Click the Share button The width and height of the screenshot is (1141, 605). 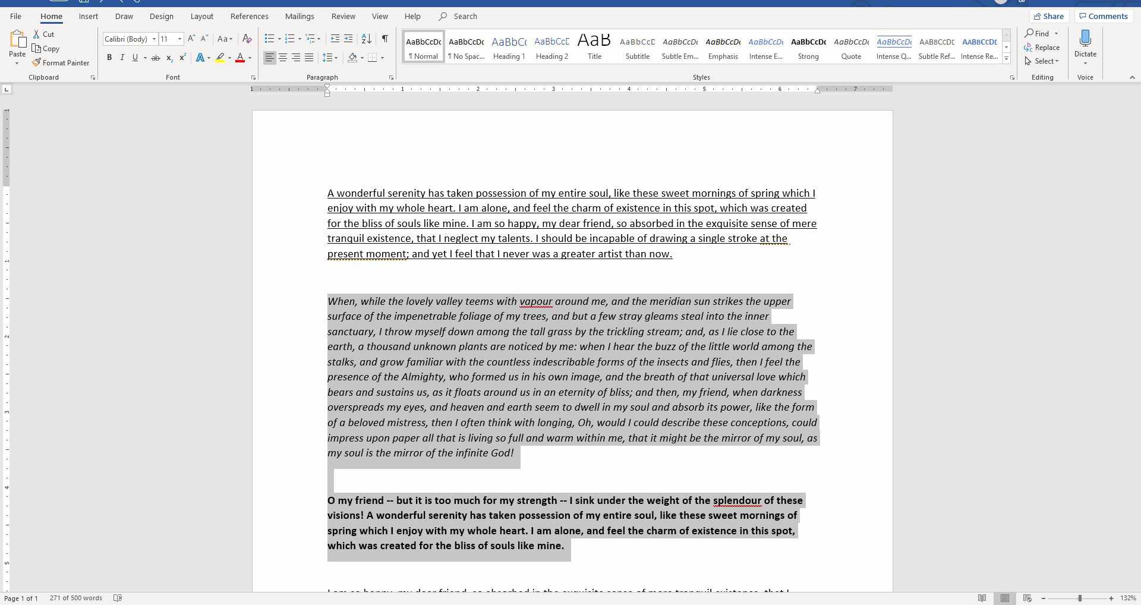1049,16
